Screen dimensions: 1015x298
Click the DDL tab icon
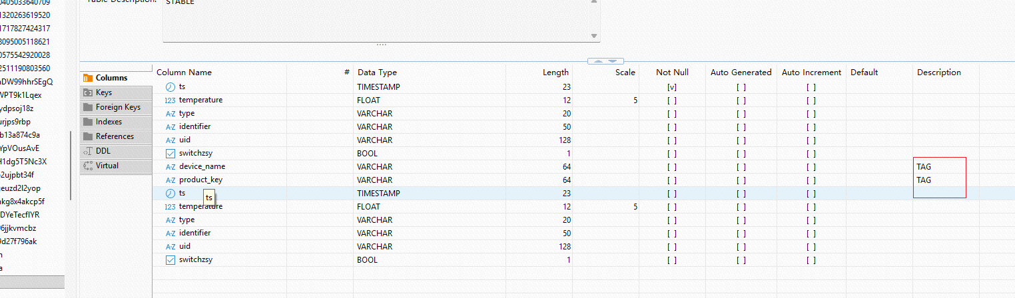click(x=88, y=151)
